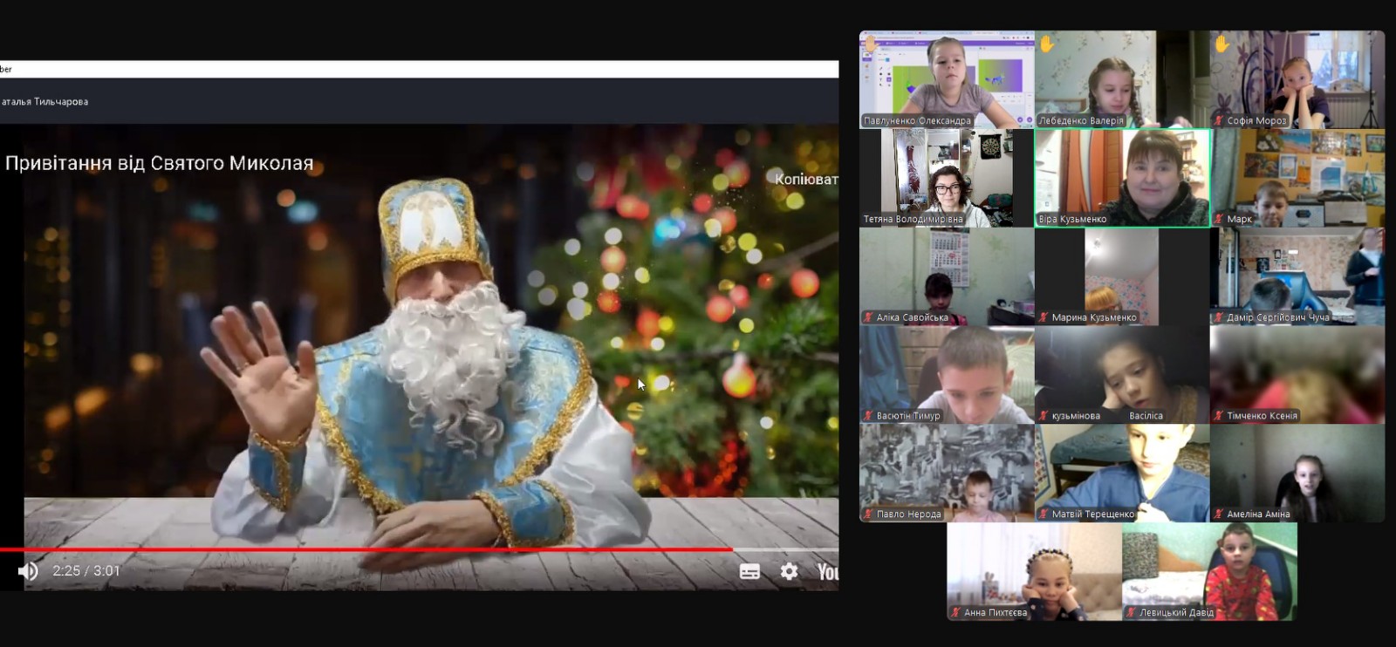This screenshot has height=647, width=1396.
Task: Click name label Лебеденко Валерія
Action: click(1081, 121)
